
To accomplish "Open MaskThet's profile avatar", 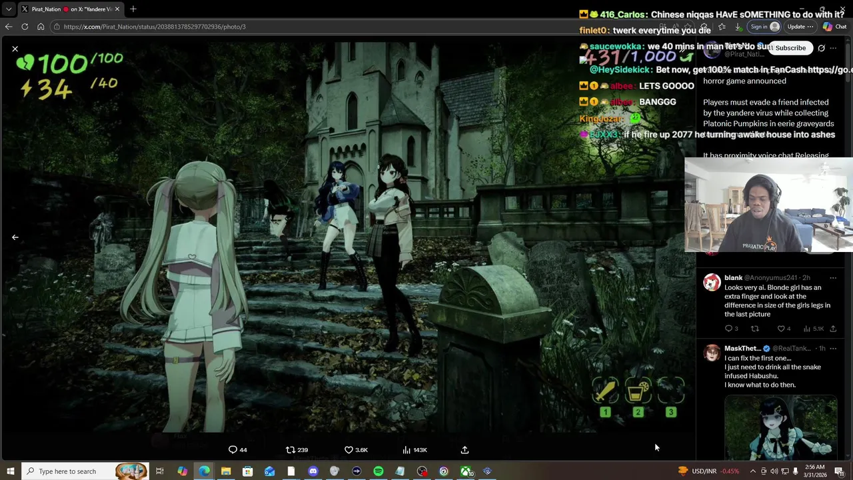I will 712,353.
